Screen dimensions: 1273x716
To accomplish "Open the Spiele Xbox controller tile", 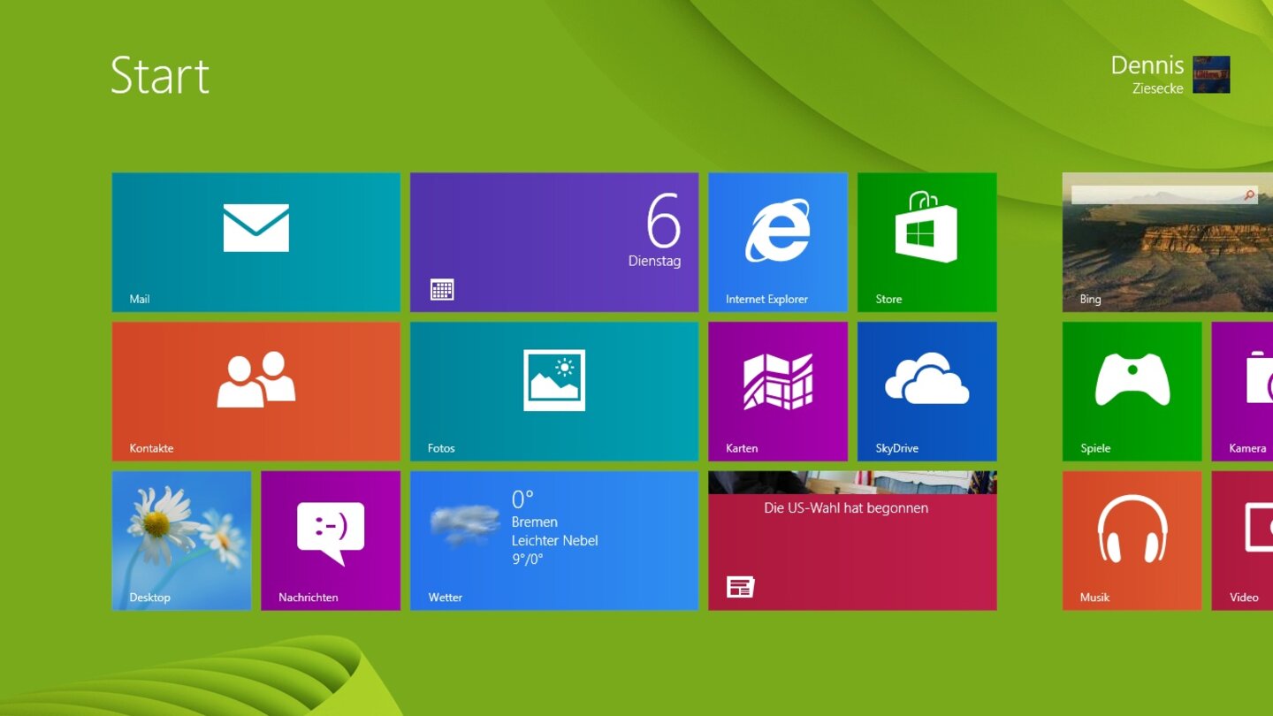I will tap(1132, 391).
